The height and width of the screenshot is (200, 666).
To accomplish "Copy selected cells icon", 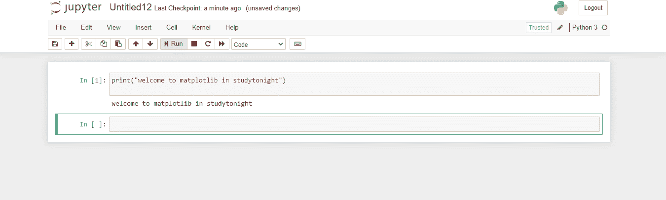I will pos(104,44).
